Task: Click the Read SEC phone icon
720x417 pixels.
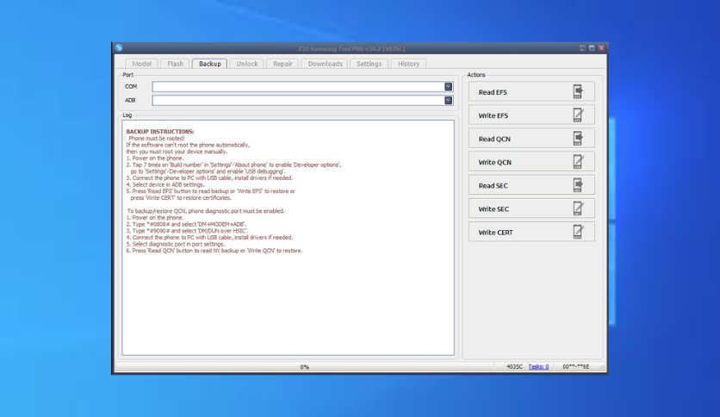Action: (x=578, y=185)
